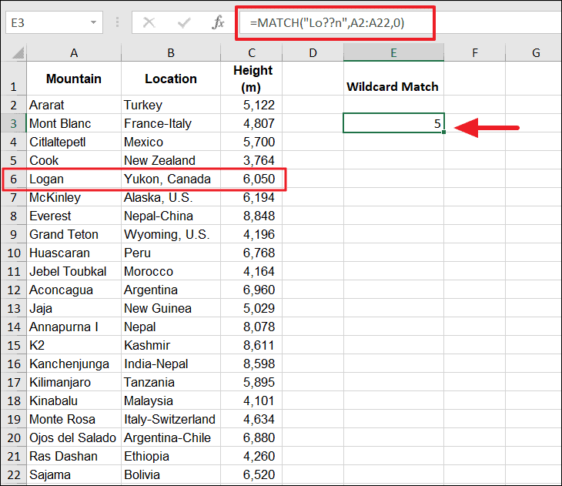Click the cell containing Sajama
The width and height of the screenshot is (562, 486).
tap(74, 474)
